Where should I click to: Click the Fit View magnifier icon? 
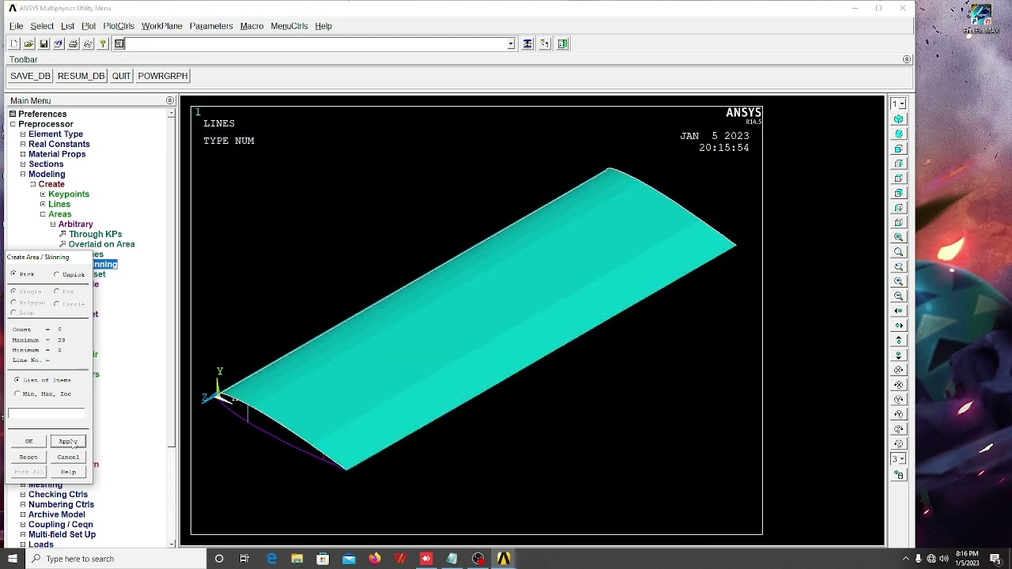pos(899,237)
